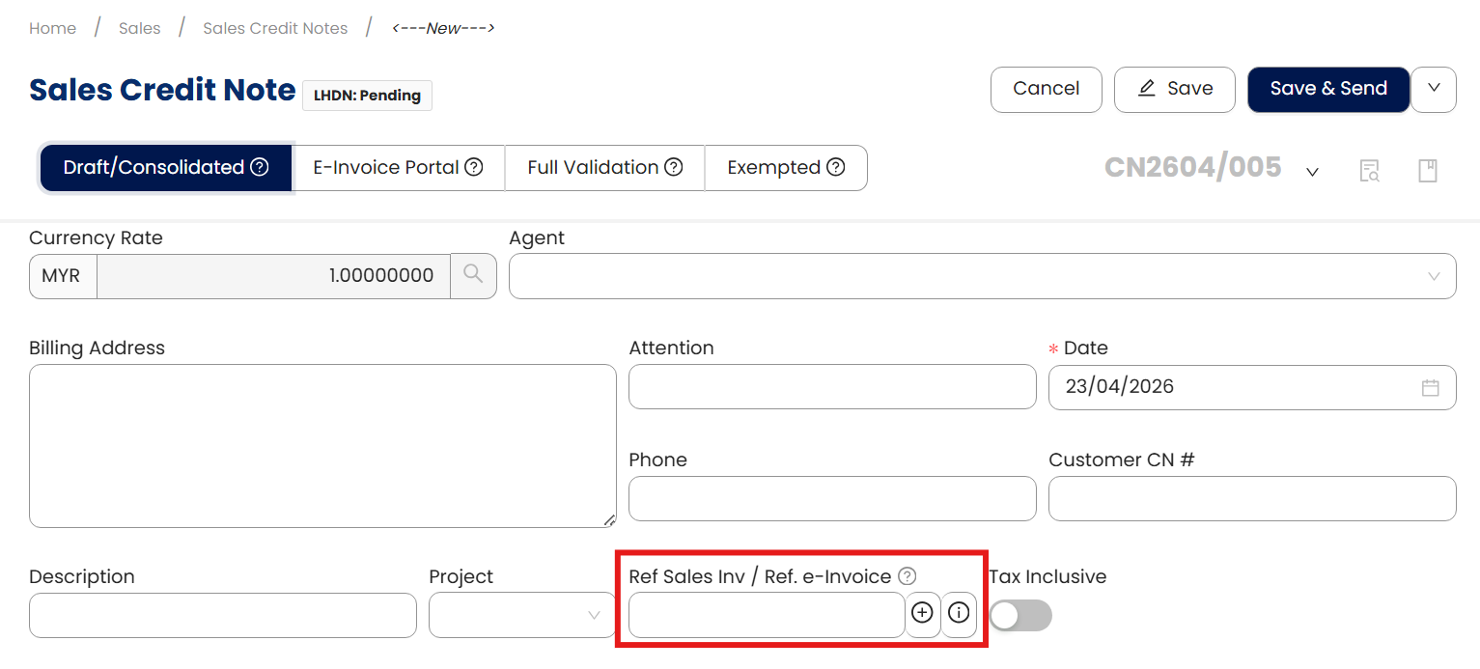Viewport: 1480px width, 669px height.
Task: Go to Sales Credit Notes breadcrumb link
Action: 275,28
